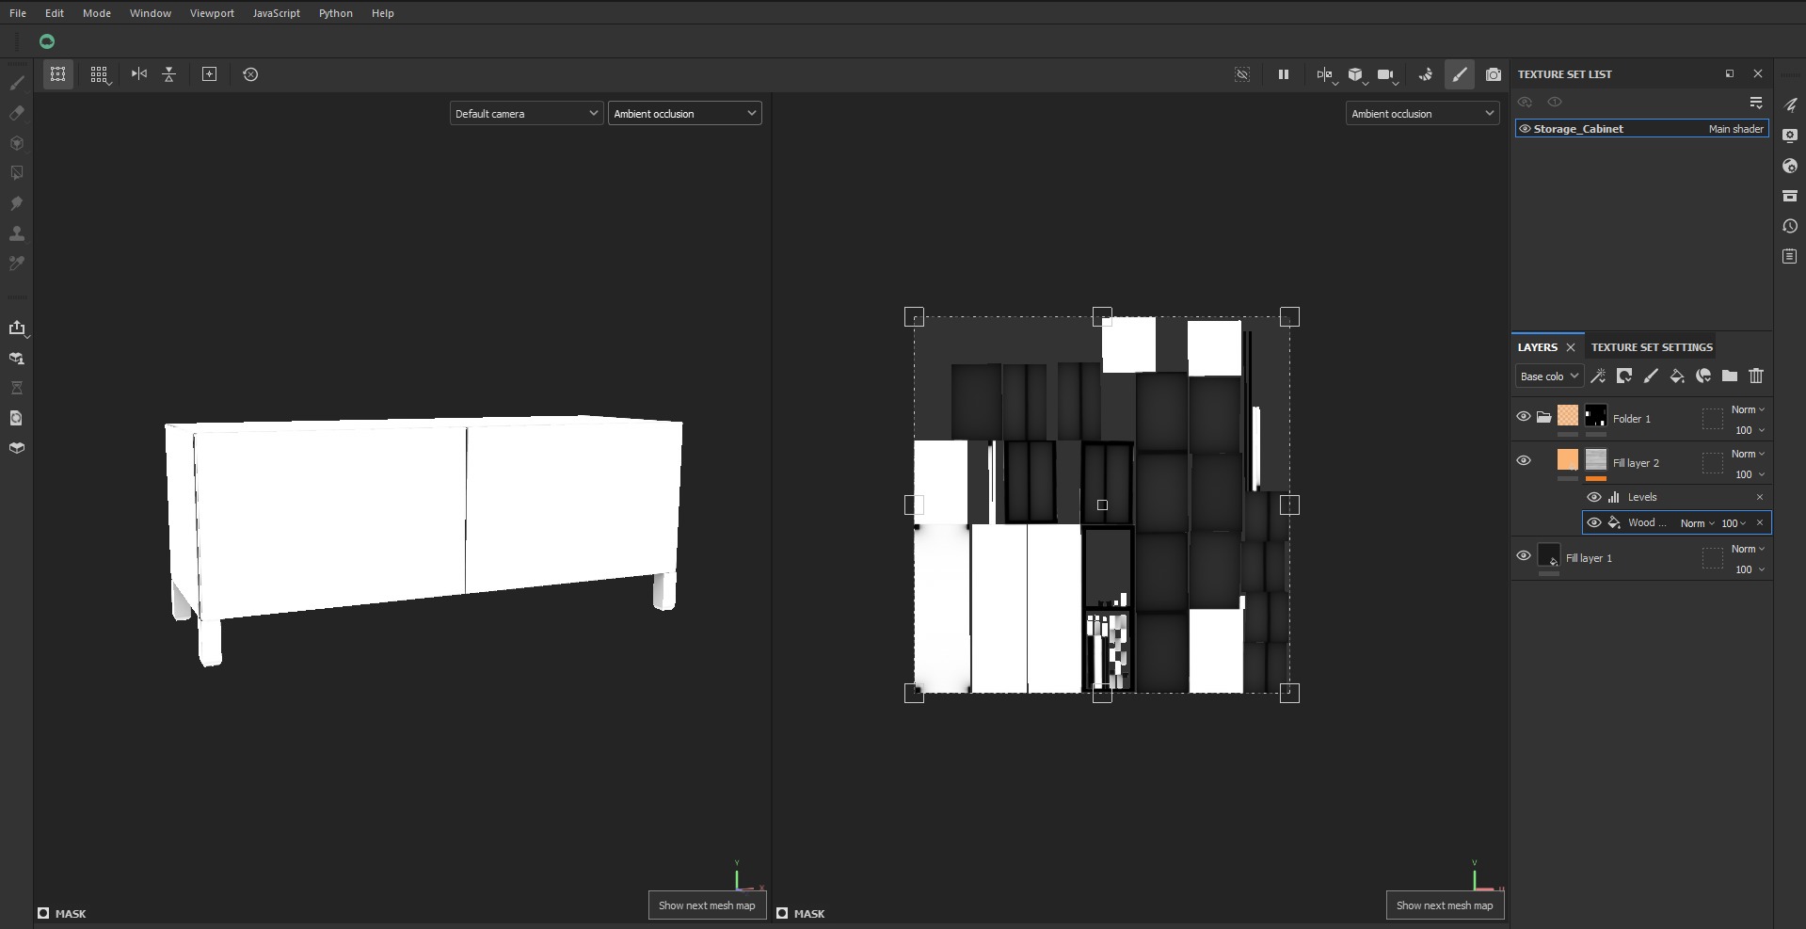Image resolution: width=1806 pixels, height=929 pixels.
Task: Select the Polygon Fill tool
Action: pyautogui.click(x=16, y=173)
